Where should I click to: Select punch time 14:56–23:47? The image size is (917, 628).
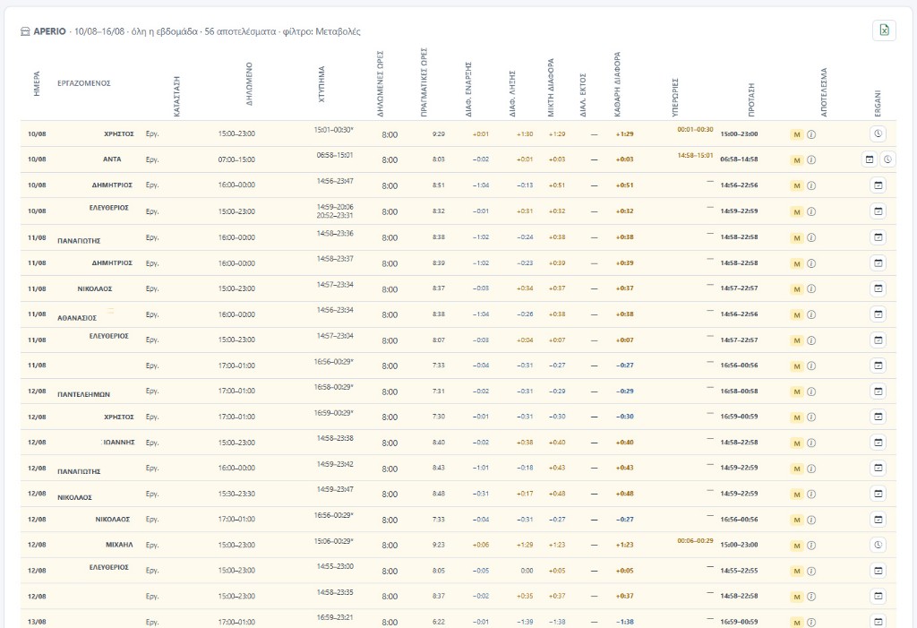[335, 182]
